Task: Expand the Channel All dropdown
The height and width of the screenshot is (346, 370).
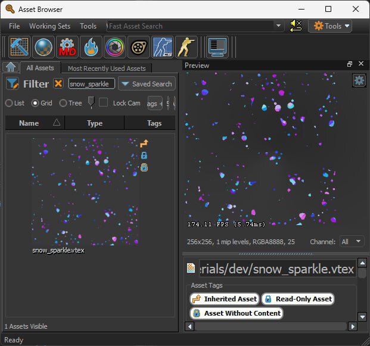Action: pyautogui.click(x=352, y=242)
